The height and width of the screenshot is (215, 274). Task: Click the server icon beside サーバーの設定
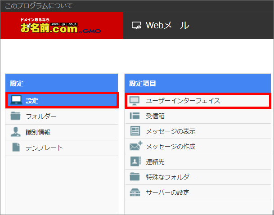[135, 192]
